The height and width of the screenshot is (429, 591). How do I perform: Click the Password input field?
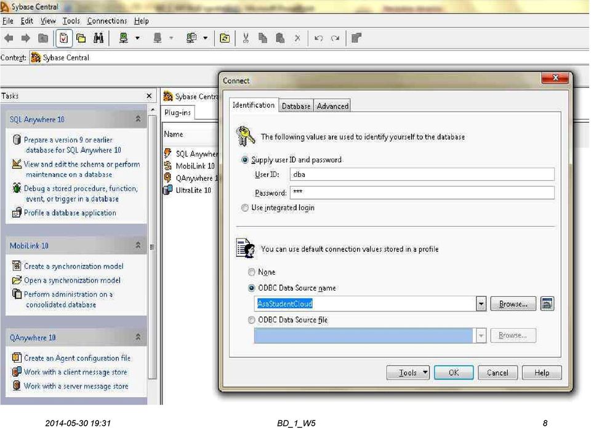tap(422, 192)
